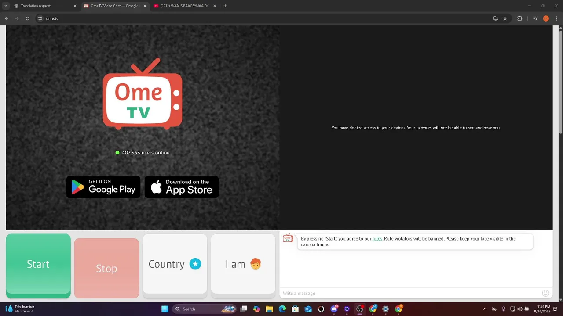Screen dimensions: 563x316
Task: Open a new browser tab
Action: click(x=225, y=6)
